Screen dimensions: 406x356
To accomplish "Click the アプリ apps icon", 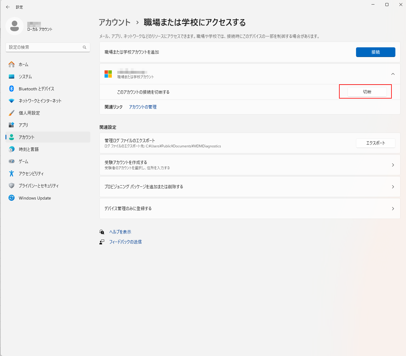I will [x=12, y=125].
